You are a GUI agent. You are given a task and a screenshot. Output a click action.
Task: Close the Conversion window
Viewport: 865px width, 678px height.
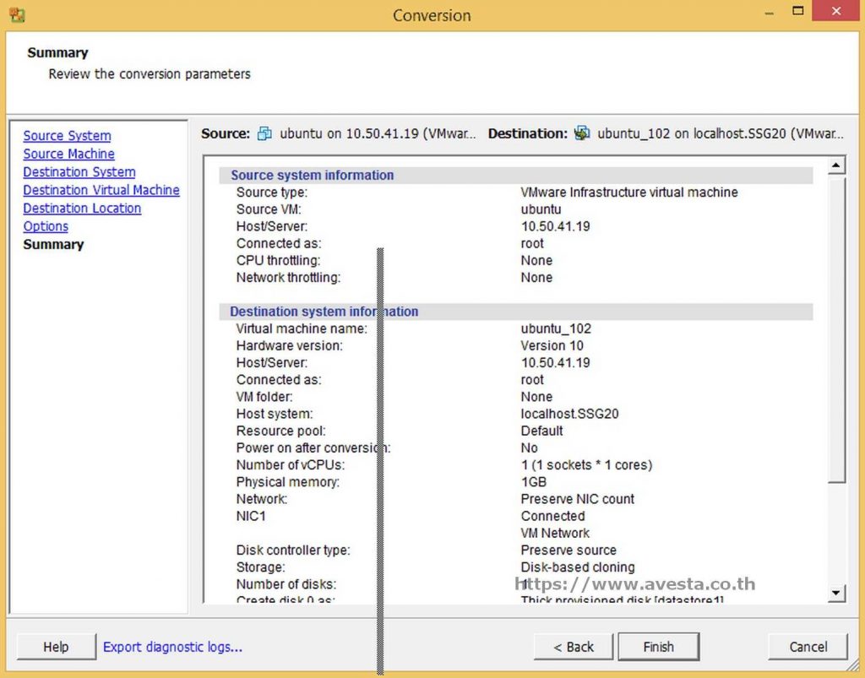point(836,11)
